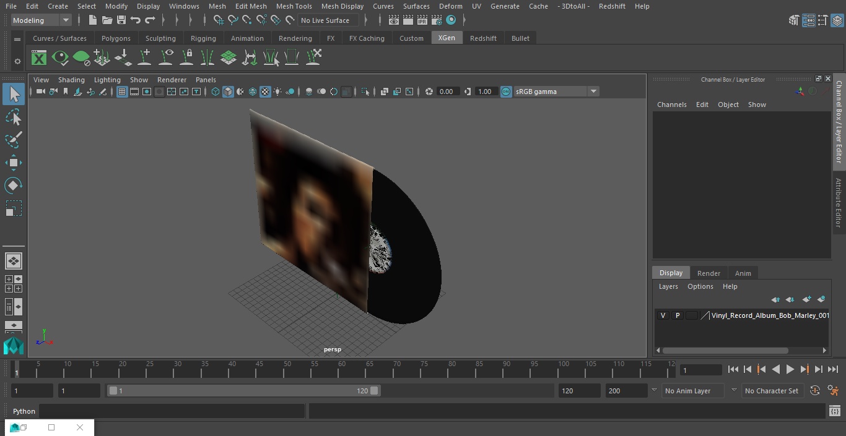
Task: Open the Anim layer tab
Action: point(743,273)
